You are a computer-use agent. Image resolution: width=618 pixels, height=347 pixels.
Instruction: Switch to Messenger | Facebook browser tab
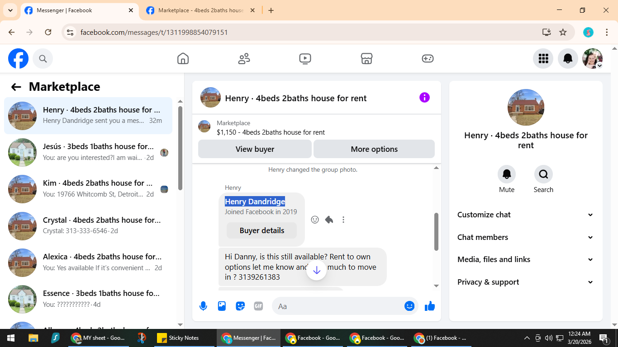(x=79, y=10)
